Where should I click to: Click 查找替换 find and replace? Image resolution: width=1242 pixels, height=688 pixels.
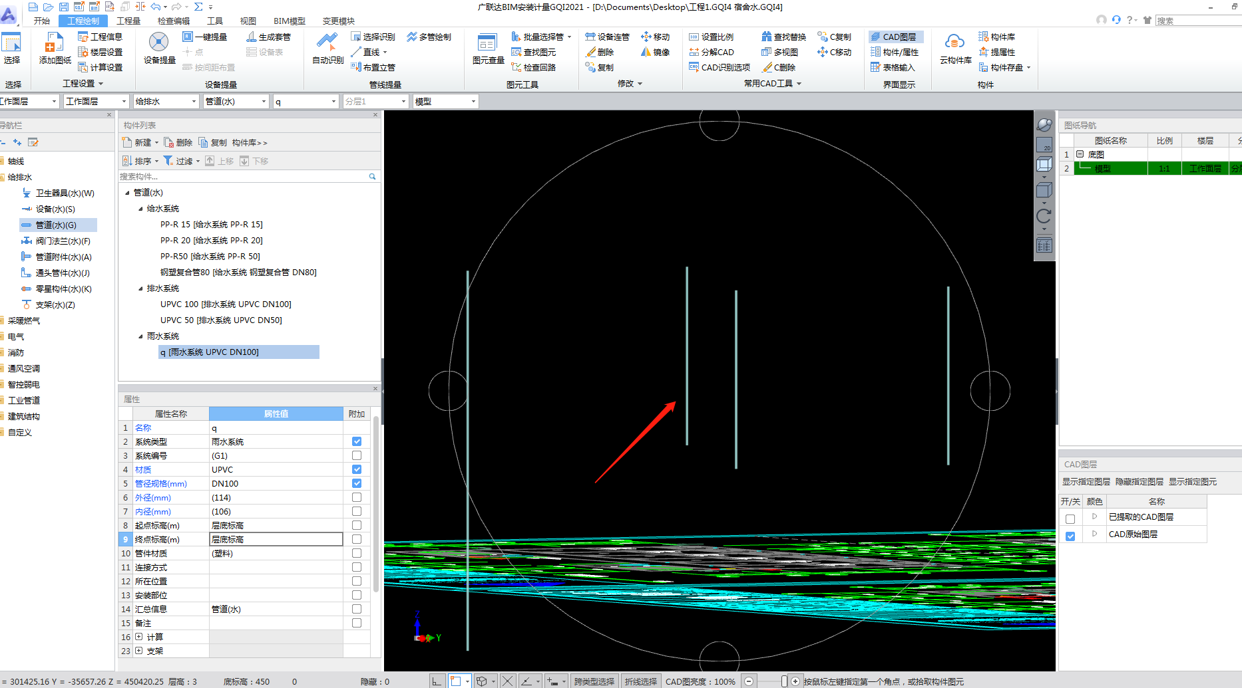784,37
